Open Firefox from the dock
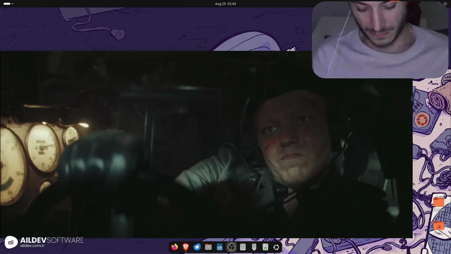 coord(174,247)
